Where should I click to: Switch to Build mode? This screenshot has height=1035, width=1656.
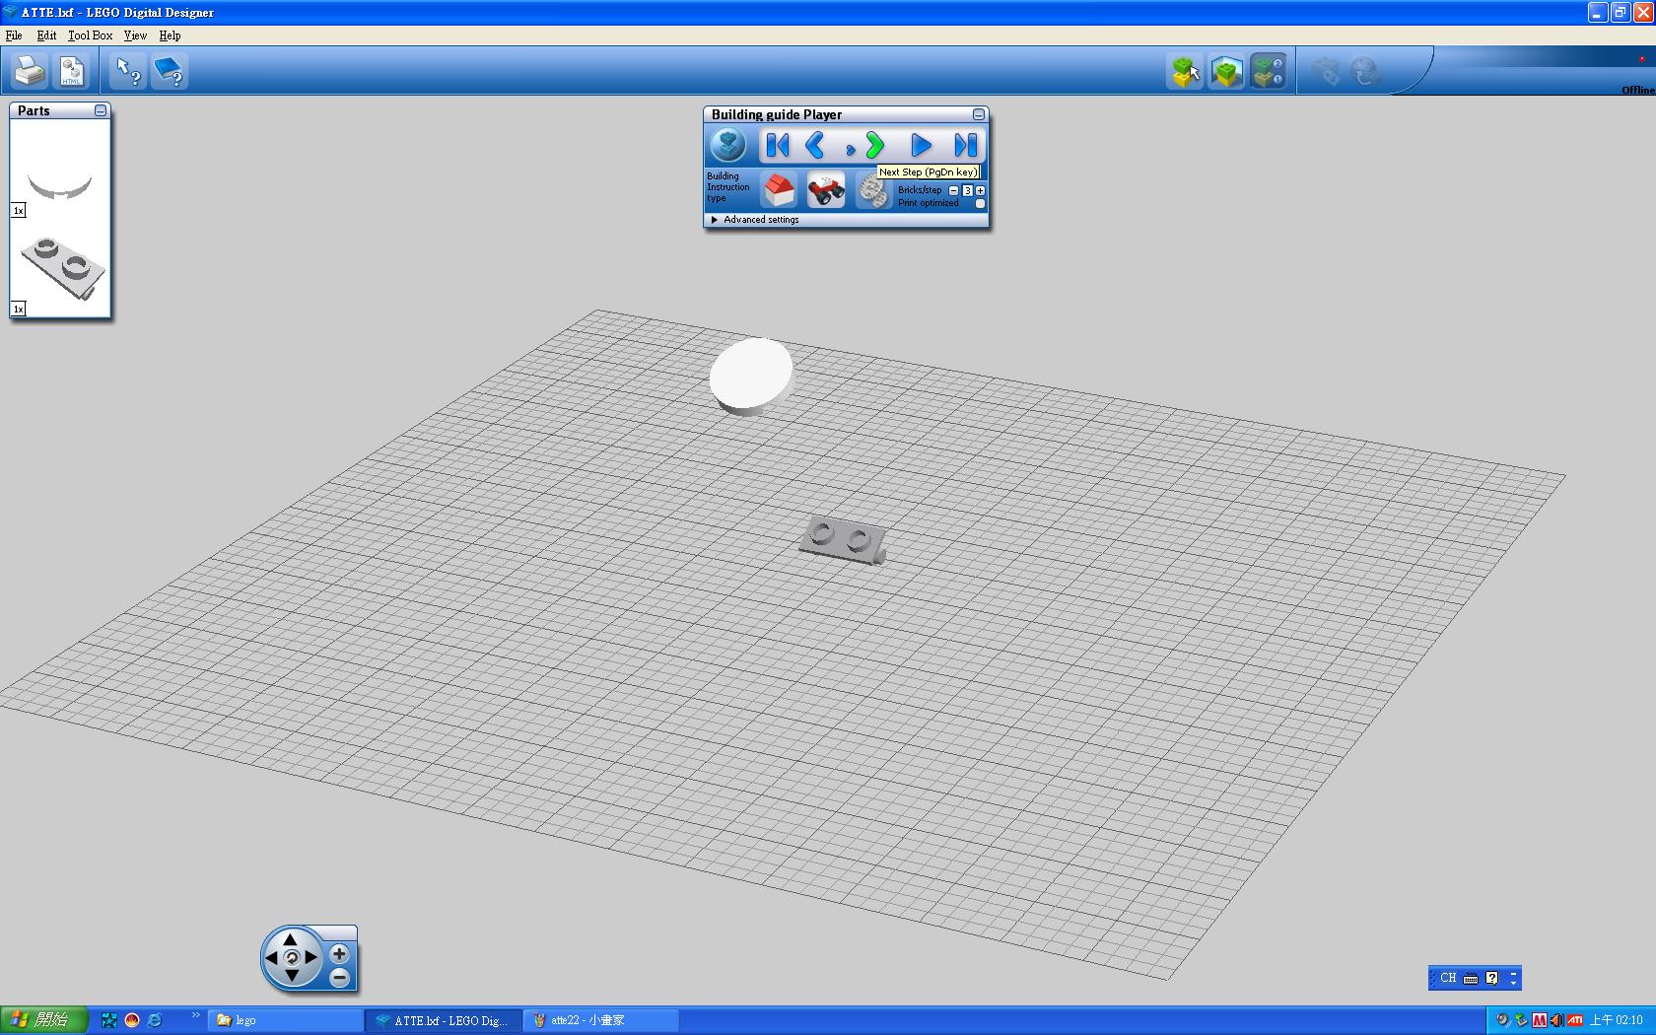[1185, 71]
